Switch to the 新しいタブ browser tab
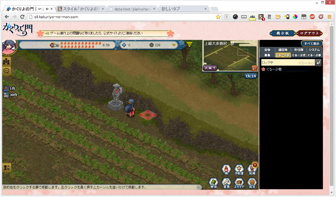336x197 pixels. pos(183,9)
